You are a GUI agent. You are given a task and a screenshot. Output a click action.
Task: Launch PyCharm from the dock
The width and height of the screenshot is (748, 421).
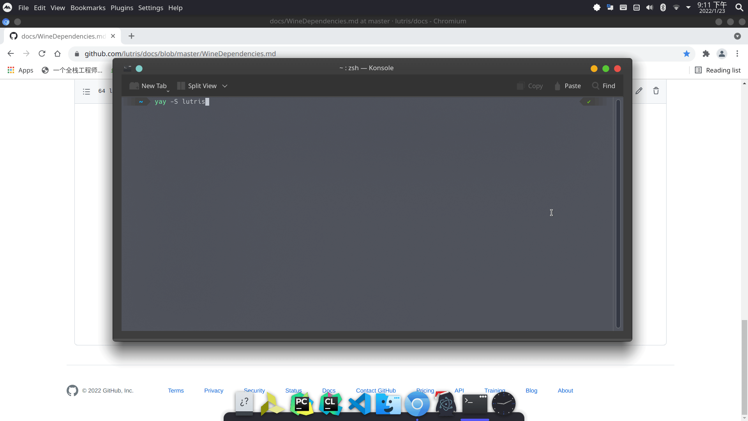(x=302, y=404)
